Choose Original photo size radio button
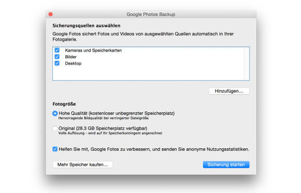301x193 pixels. coord(55,128)
